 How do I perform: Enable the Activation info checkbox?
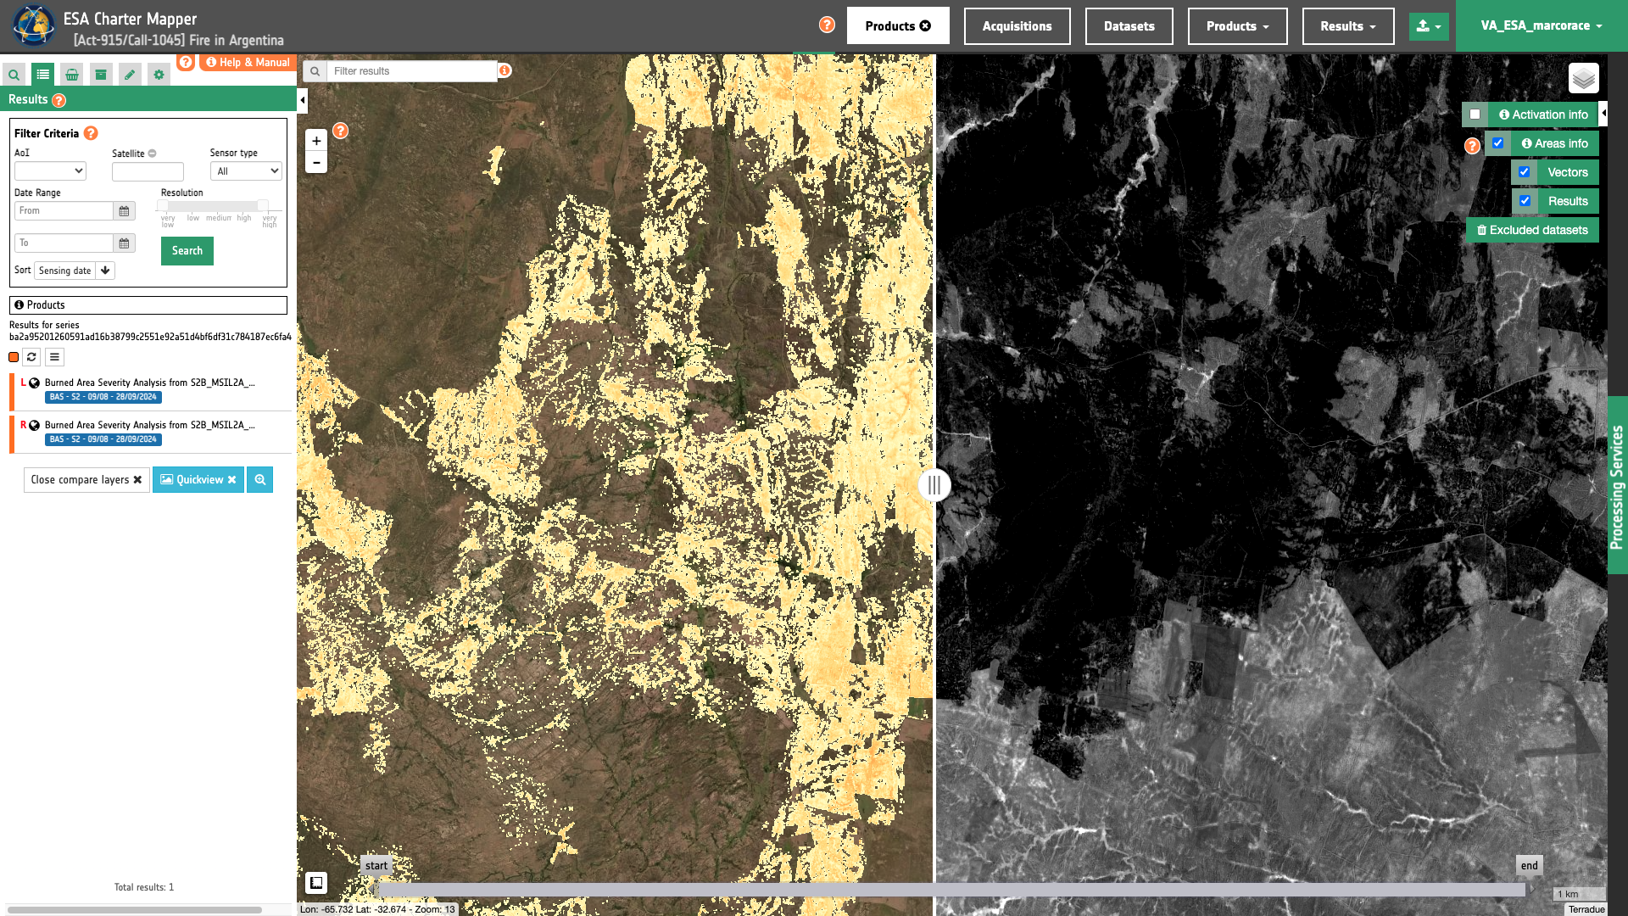1475,114
